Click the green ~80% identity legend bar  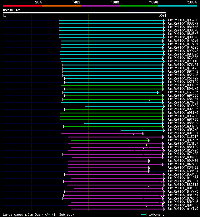[x=139, y=6]
